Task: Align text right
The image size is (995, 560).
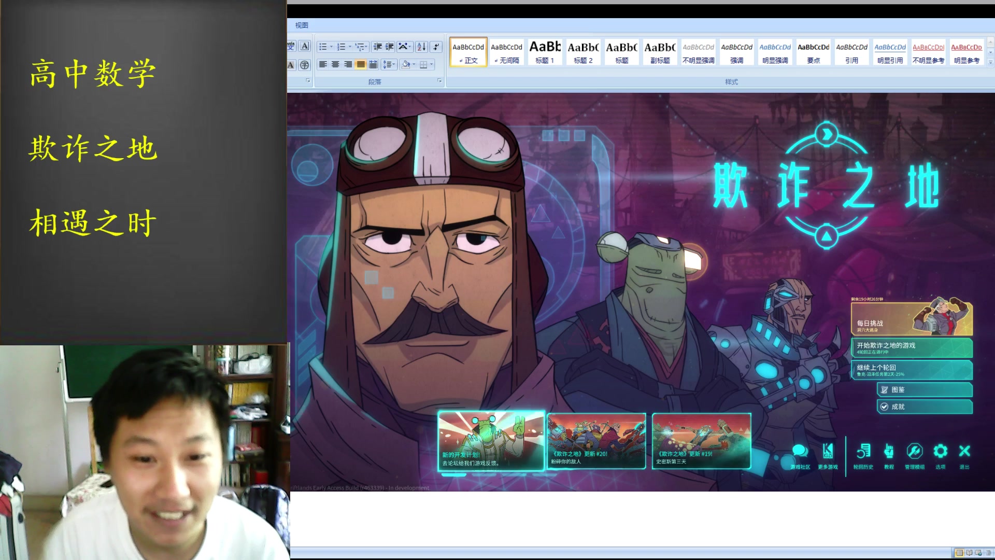Action: point(348,64)
